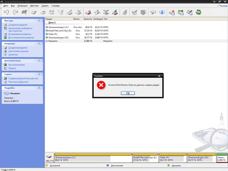The height and width of the screenshot is (171, 228).
Task: Collapse the Дополнительно sidebar panel
Action: click(39, 61)
